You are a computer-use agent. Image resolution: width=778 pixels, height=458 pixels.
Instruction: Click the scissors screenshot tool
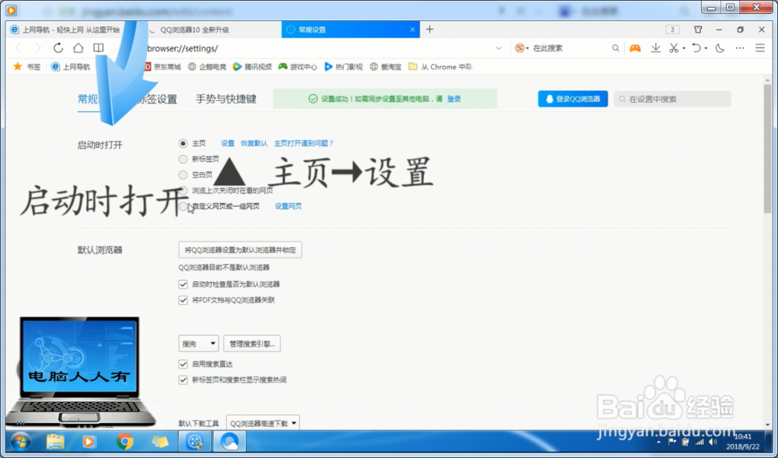pos(673,48)
